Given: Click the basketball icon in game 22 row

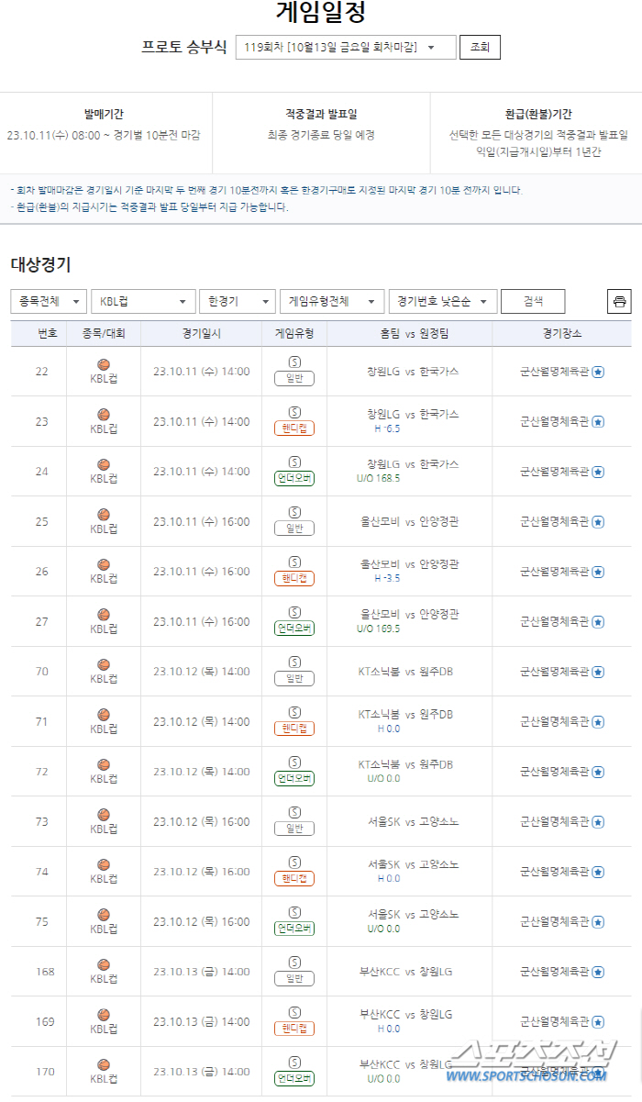Looking at the screenshot, I should point(104,364).
